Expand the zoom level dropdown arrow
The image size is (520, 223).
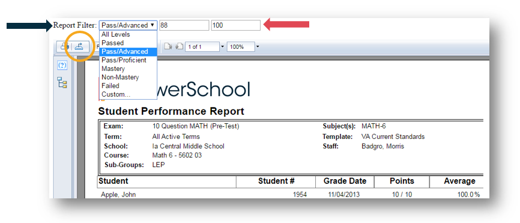click(x=258, y=47)
